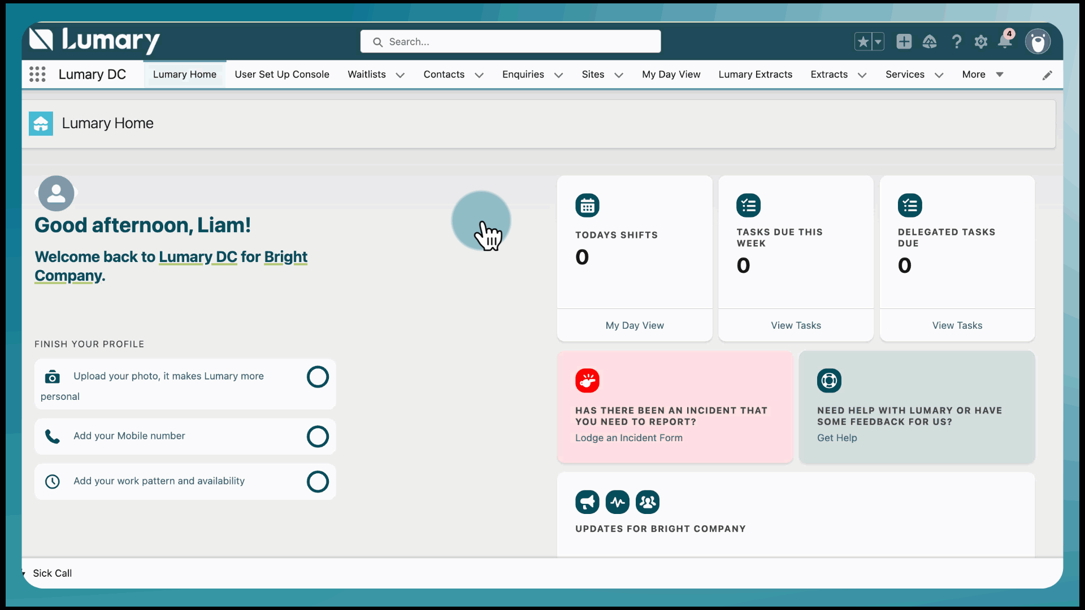Image resolution: width=1085 pixels, height=610 pixels.
Task: Click the Lodge an Incident Form link
Action: (x=628, y=438)
